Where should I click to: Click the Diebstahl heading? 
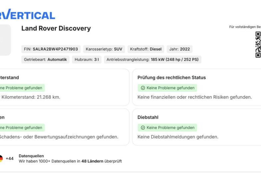coord(148,118)
